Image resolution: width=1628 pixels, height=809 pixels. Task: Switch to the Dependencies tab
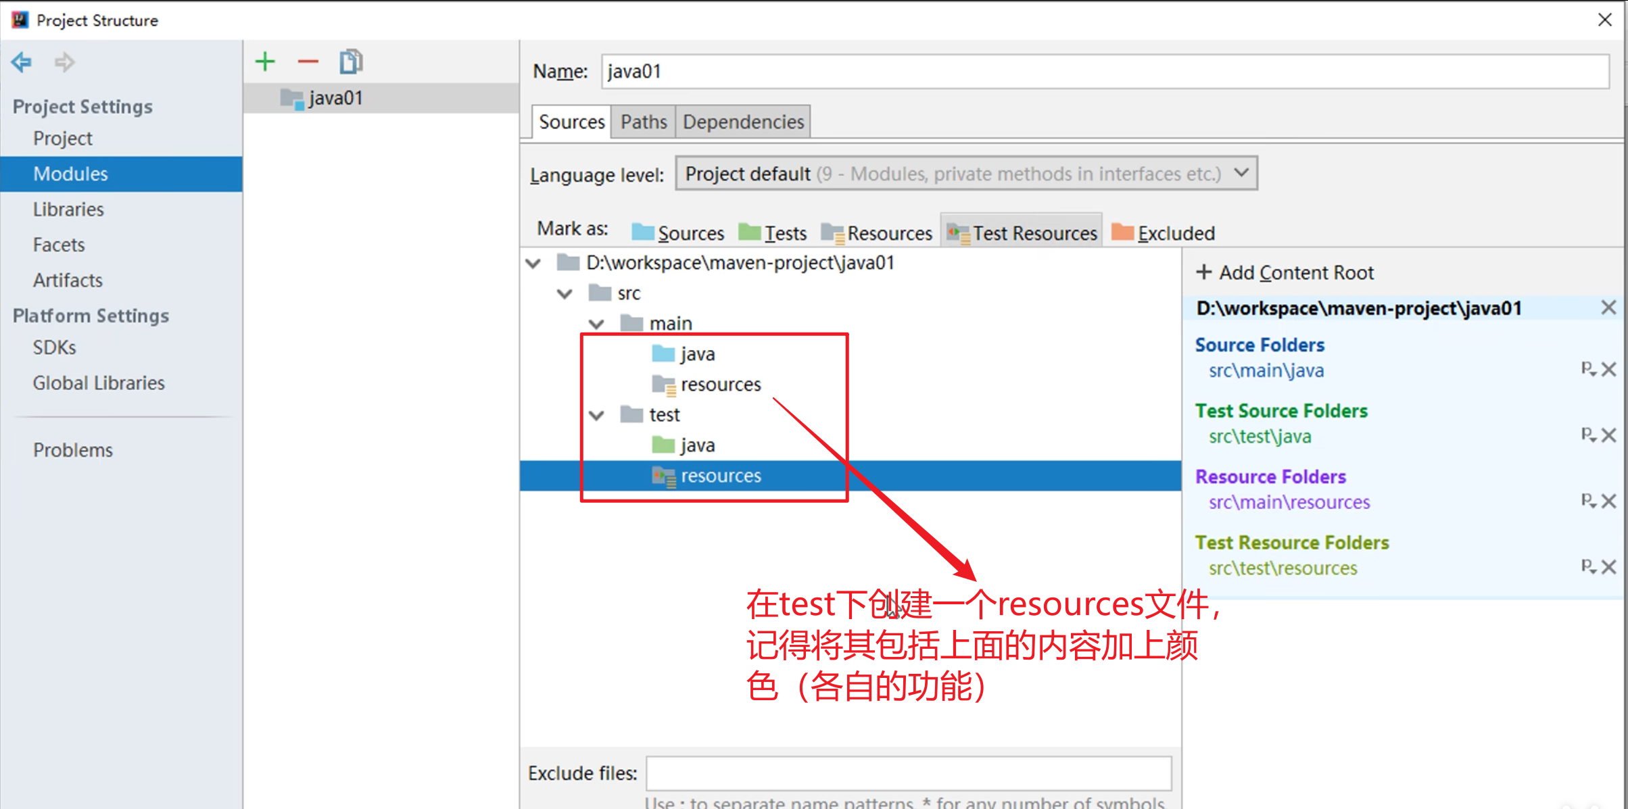click(x=743, y=122)
